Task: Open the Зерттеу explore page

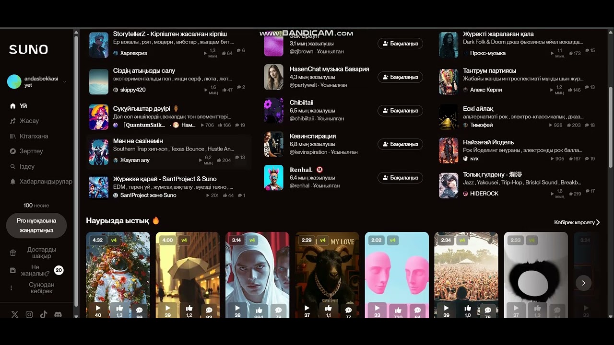Action: (x=26, y=151)
